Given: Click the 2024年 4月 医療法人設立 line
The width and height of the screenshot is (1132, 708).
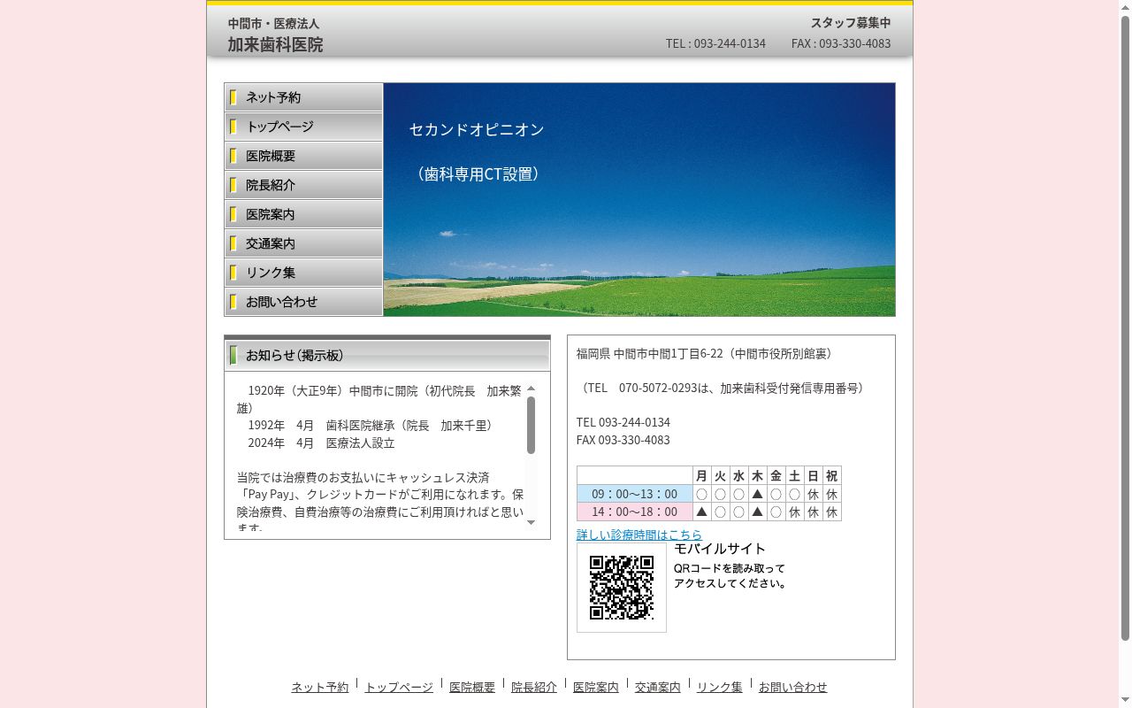Looking at the screenshot, I should (321, 442).
